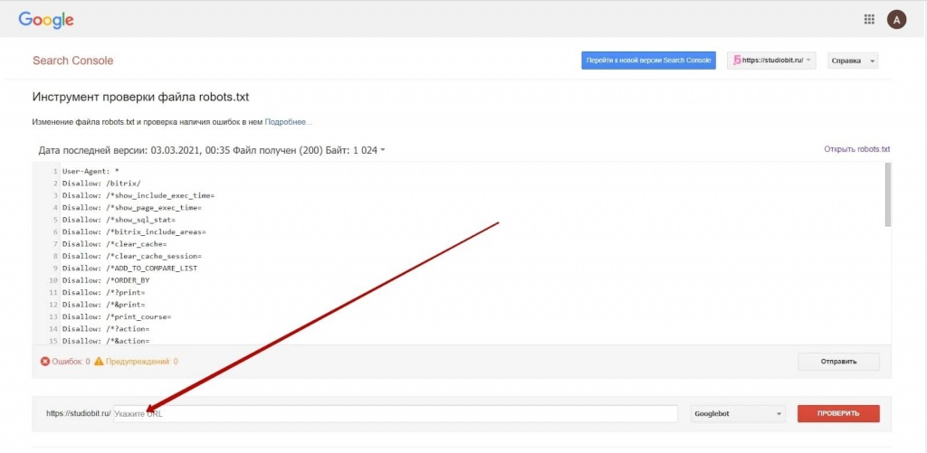Click the yellow warning triangle icon
The width and height of the screenshot is (927, 453).
(x=99, y=362)
